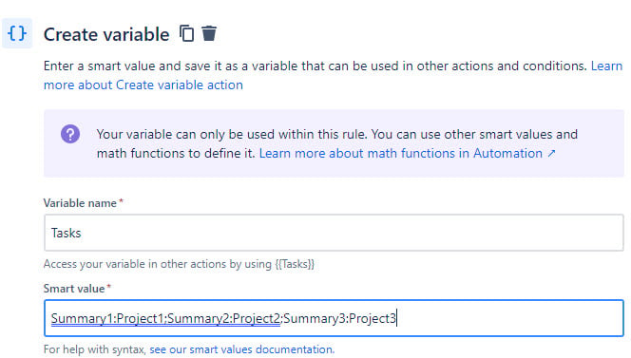Focus the Variable name input field

334,233
